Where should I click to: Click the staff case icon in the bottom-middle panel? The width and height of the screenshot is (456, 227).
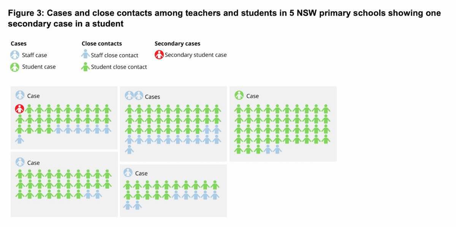(128, 173)
